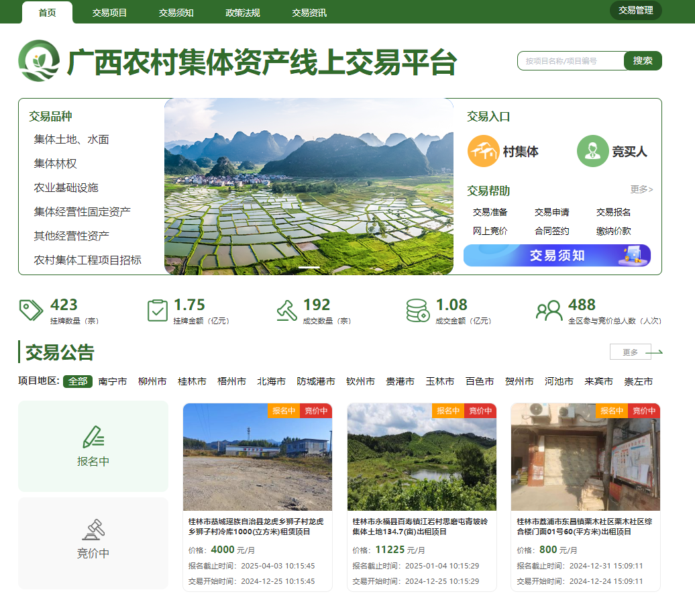Click the 竞价中 gavel filter icon
Image resolution: width=695 pixels, height=598 pixels.
(x=93, y=529)
